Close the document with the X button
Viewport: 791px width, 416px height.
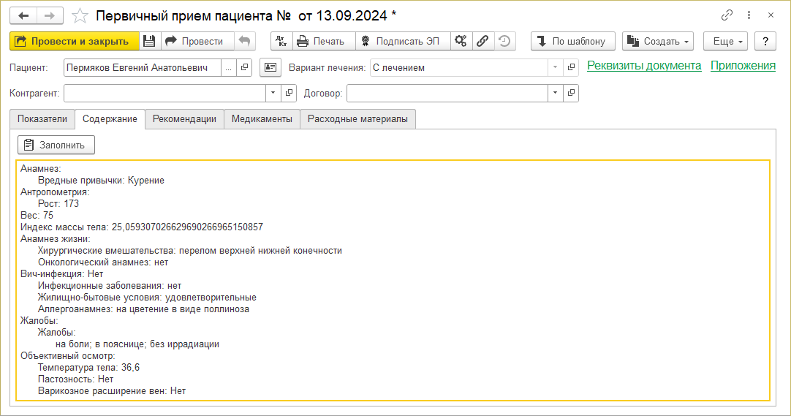771,15
